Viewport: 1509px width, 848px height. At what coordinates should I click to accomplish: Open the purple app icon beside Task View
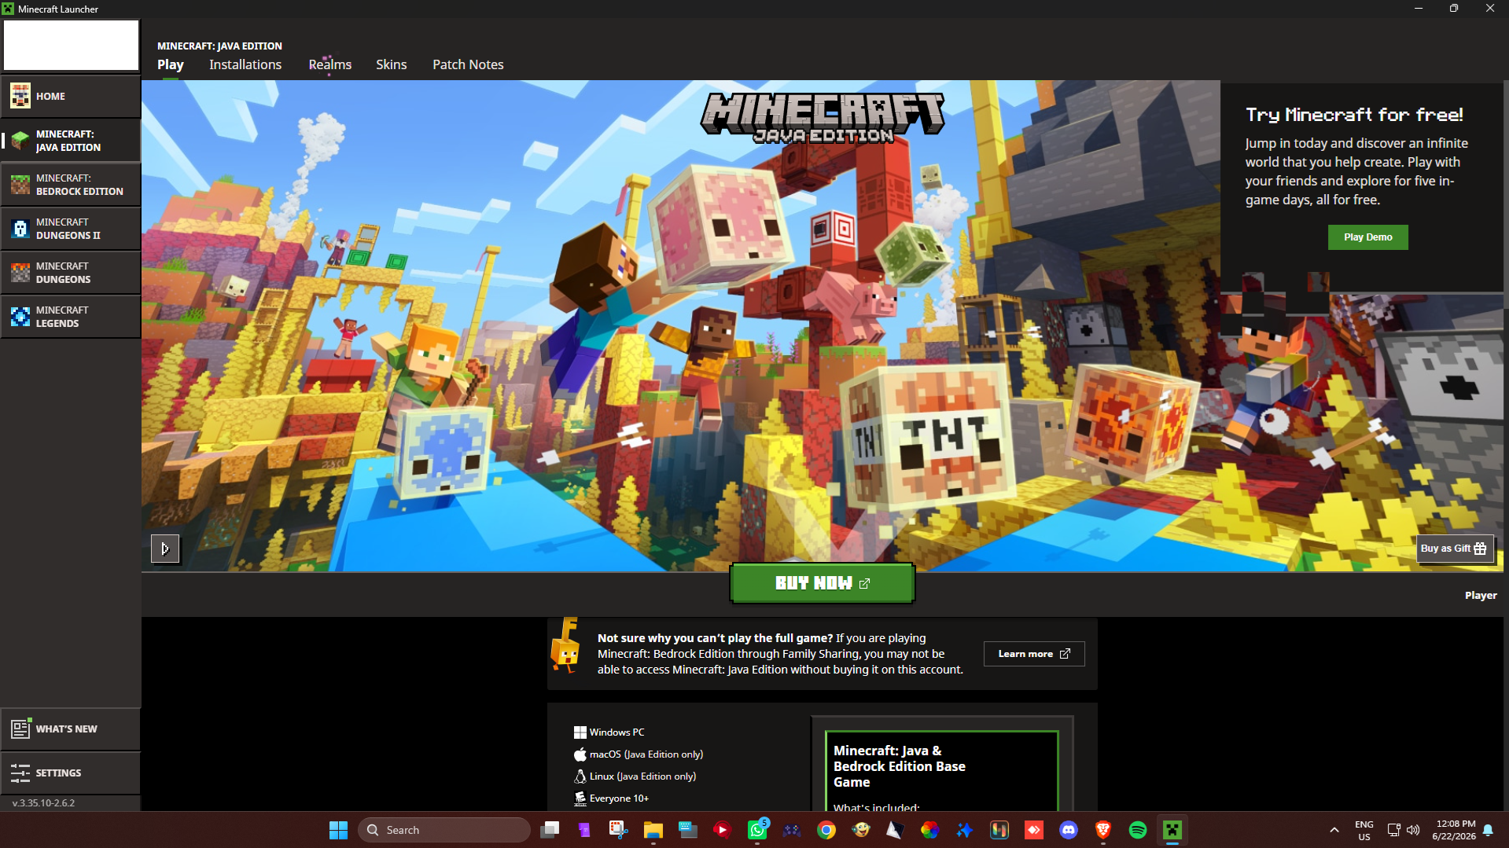point(584,830)
